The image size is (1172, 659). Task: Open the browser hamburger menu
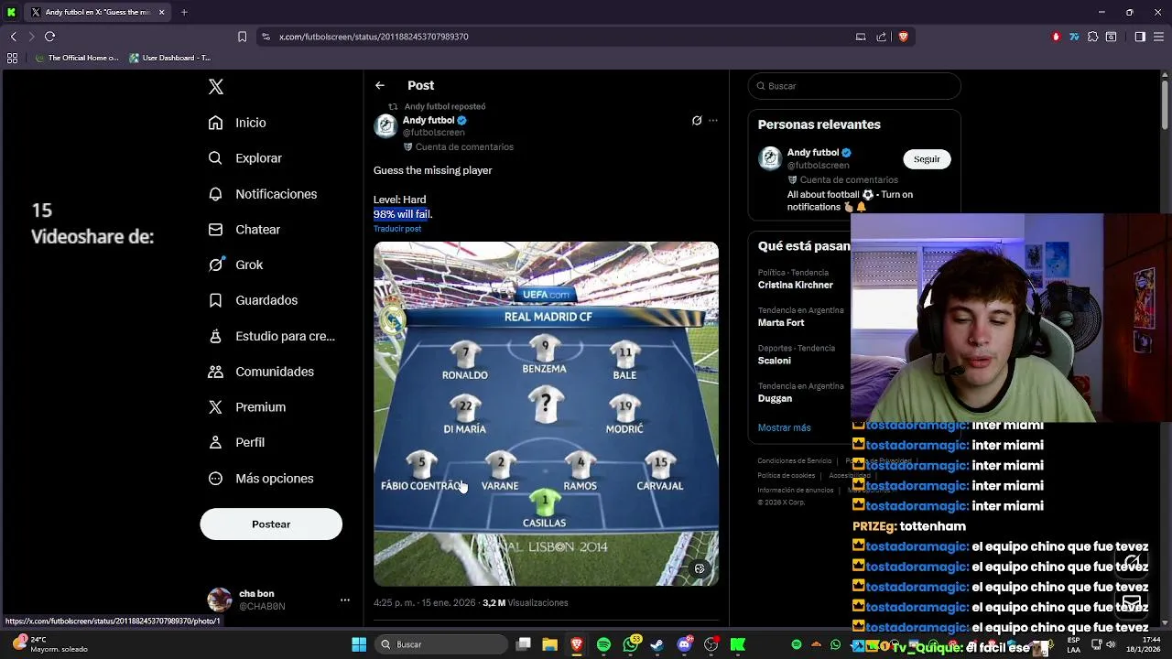tap(1158, 37)
